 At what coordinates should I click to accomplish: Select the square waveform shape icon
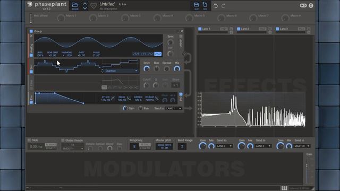tap(143, 54)
